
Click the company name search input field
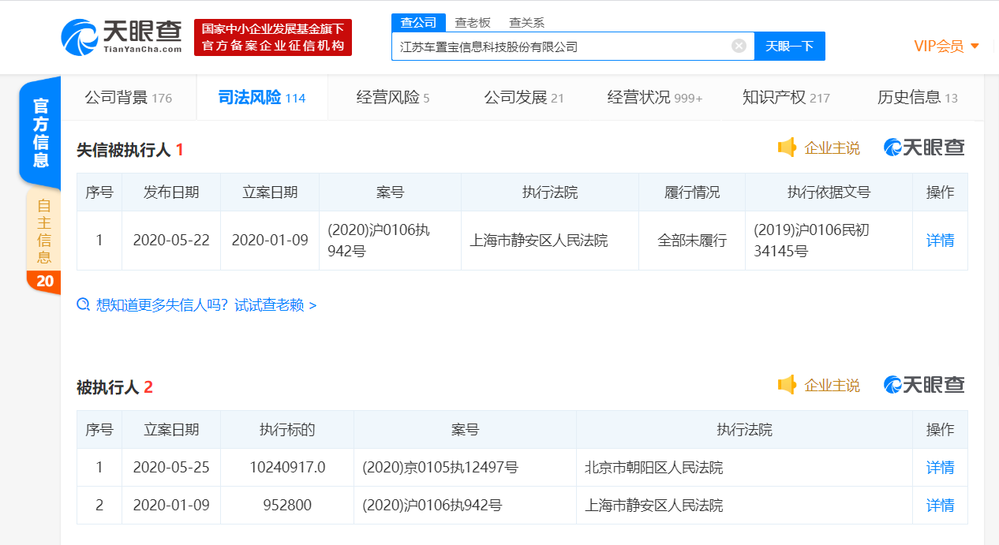560,47
